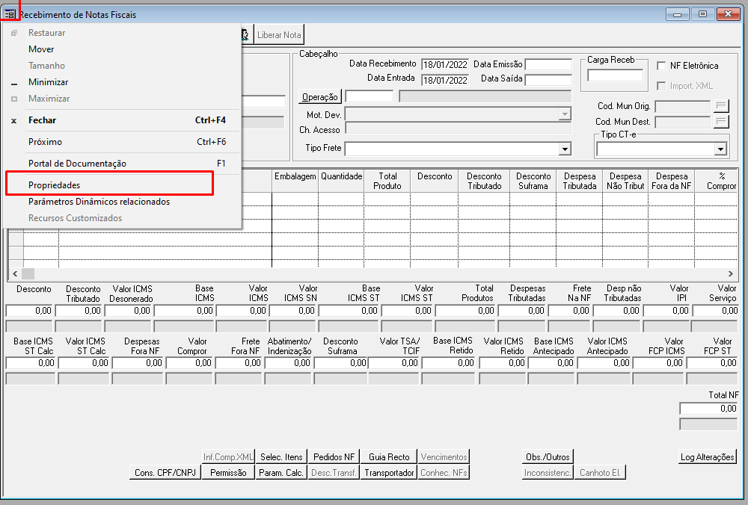The height and width of the screenshot is (505, 748).
Task: Click the Cons. CPF/CNPJ button
Action: click(x=165, y=473)
